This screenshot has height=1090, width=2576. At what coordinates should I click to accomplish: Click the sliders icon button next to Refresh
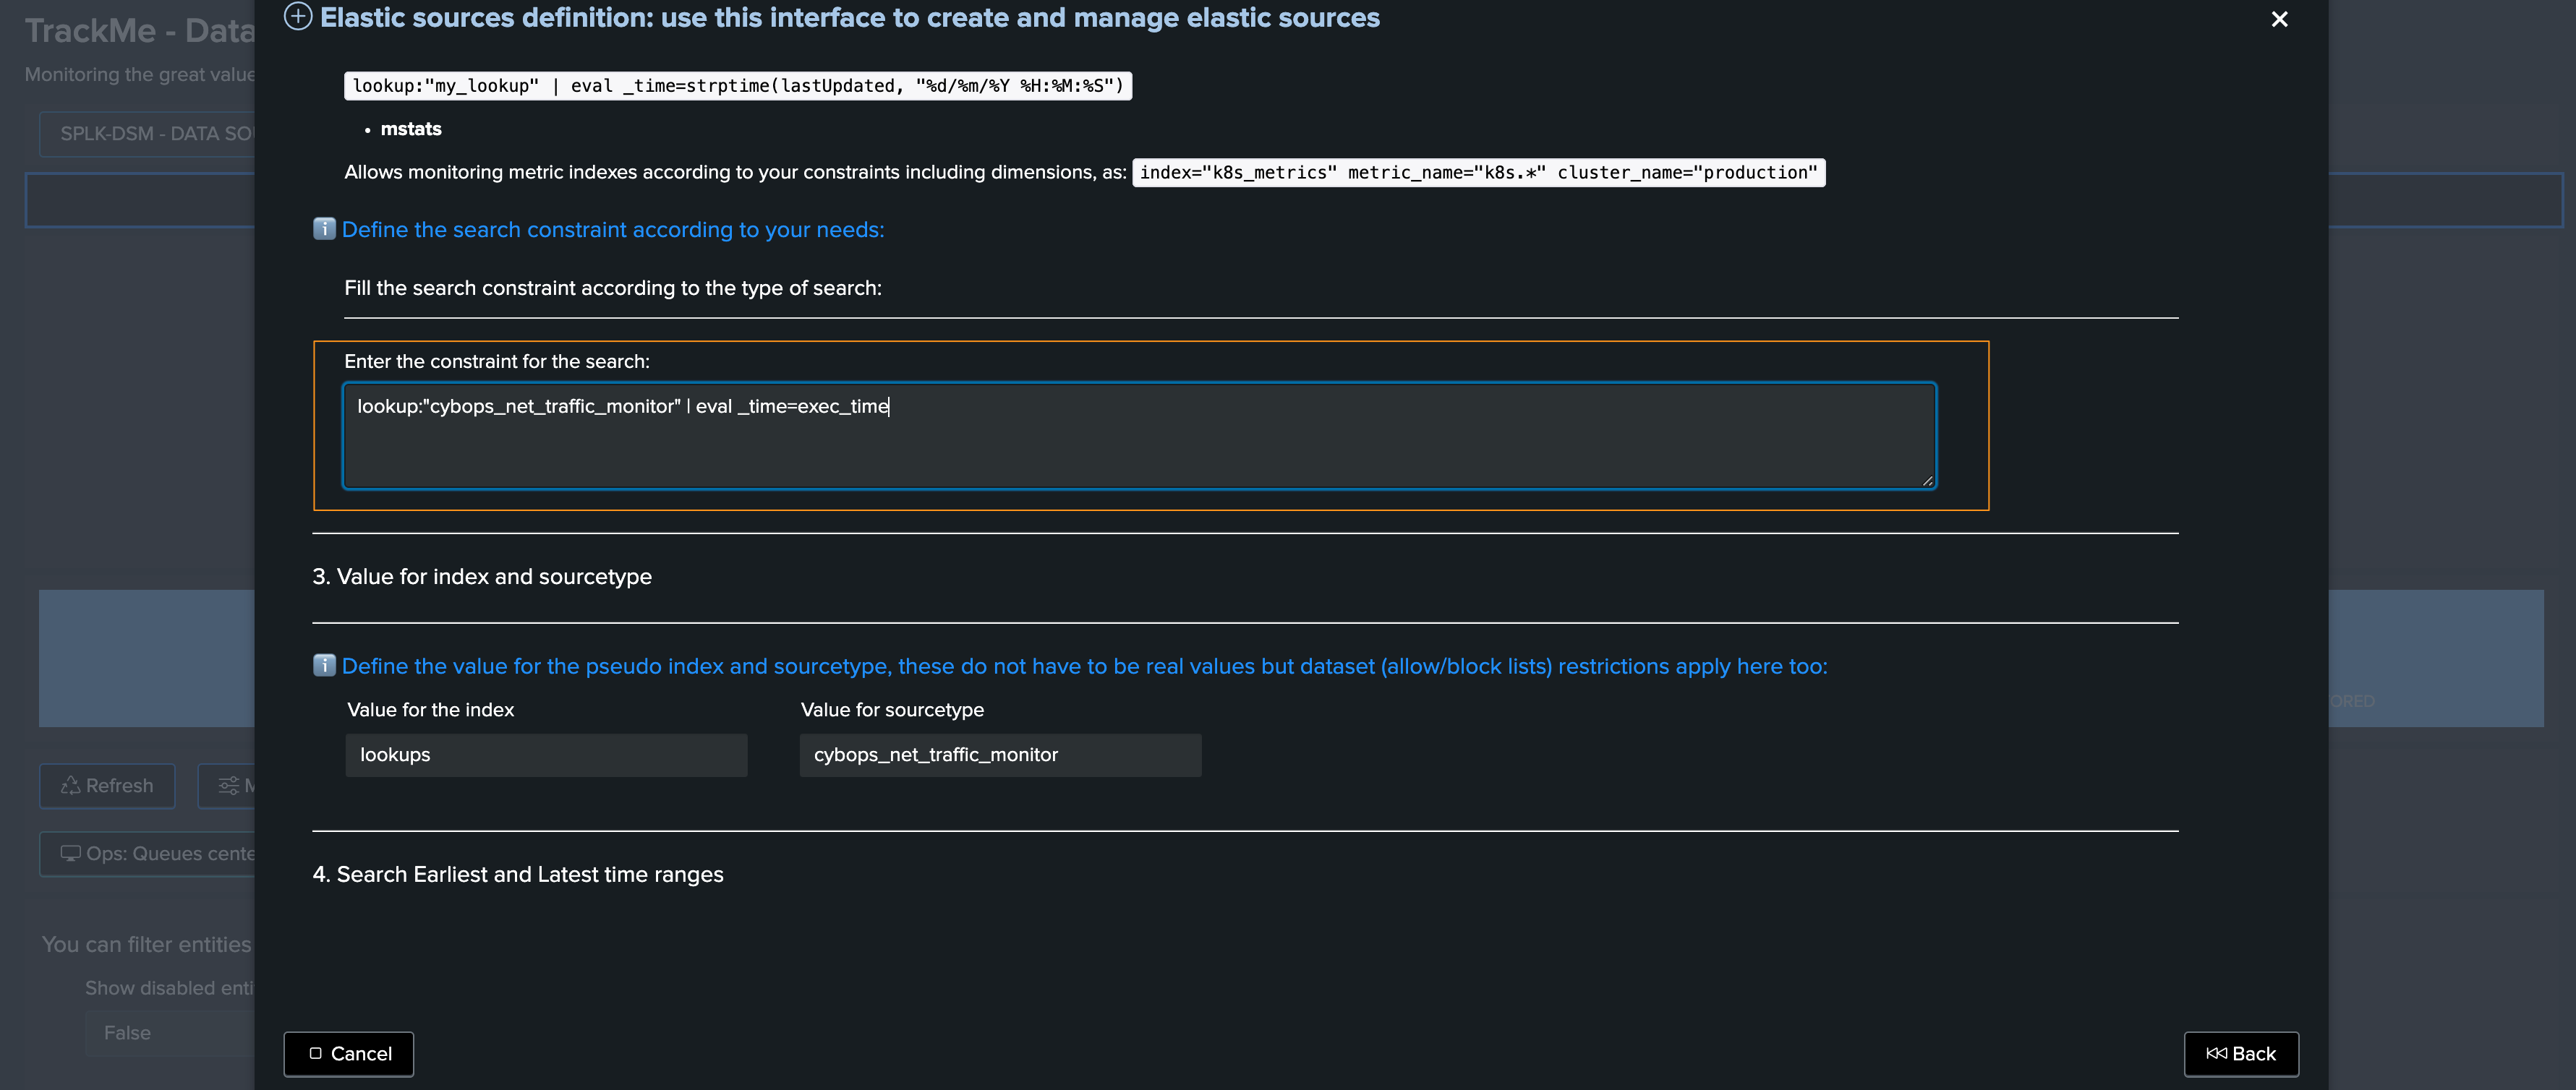click(228, 786)
